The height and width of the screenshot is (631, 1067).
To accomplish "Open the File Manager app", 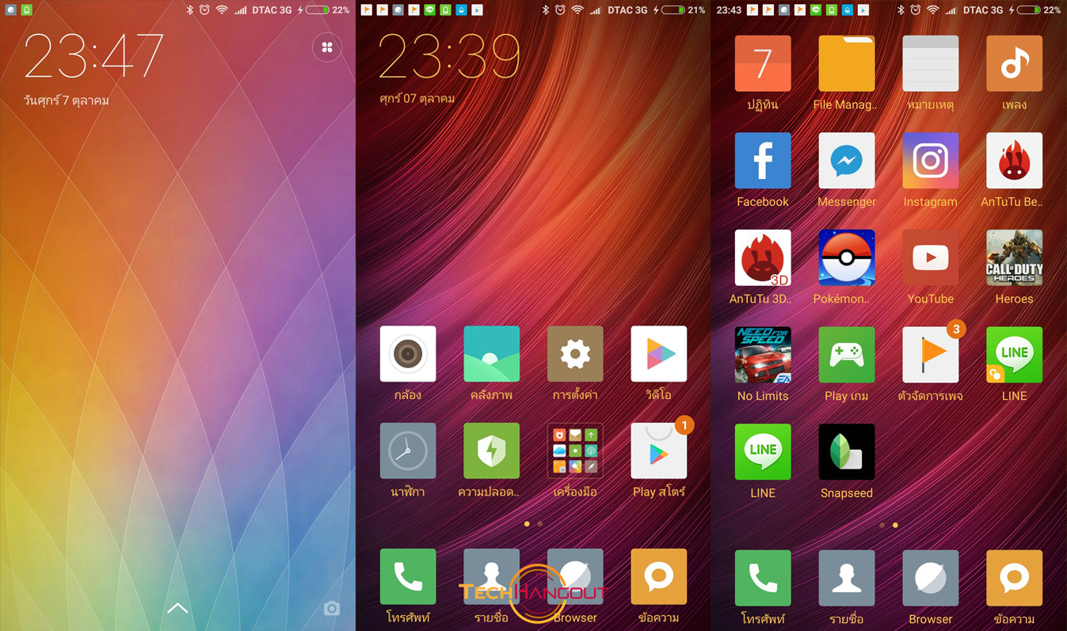I will tap(846, 63).
